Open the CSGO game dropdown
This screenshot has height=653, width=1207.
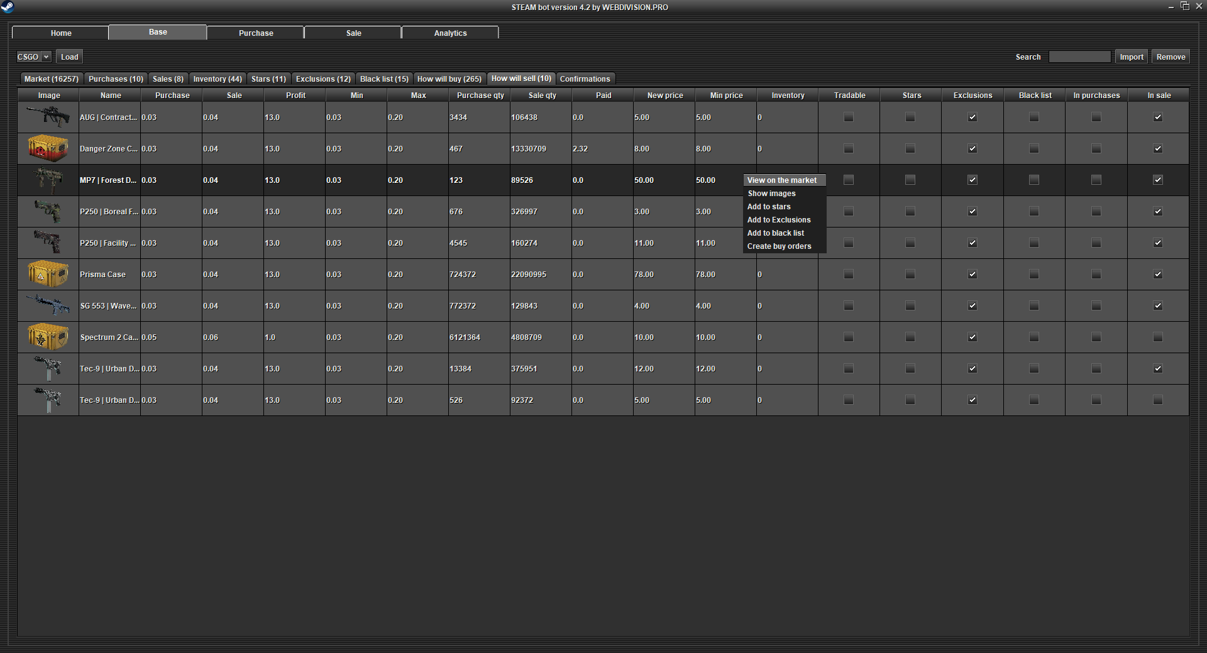coord(33,57)
